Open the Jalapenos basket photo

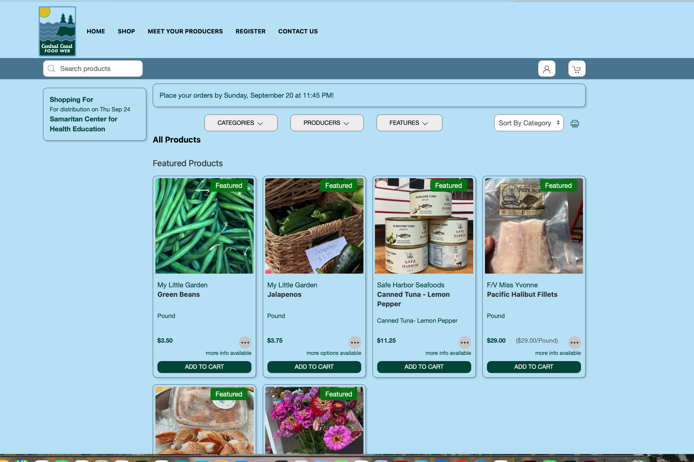click(x=314, y=226)
